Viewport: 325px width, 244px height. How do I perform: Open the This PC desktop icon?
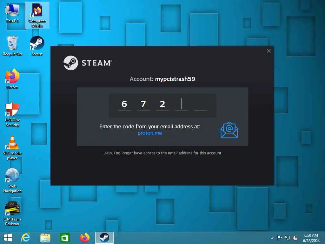(x=12, y=13)
